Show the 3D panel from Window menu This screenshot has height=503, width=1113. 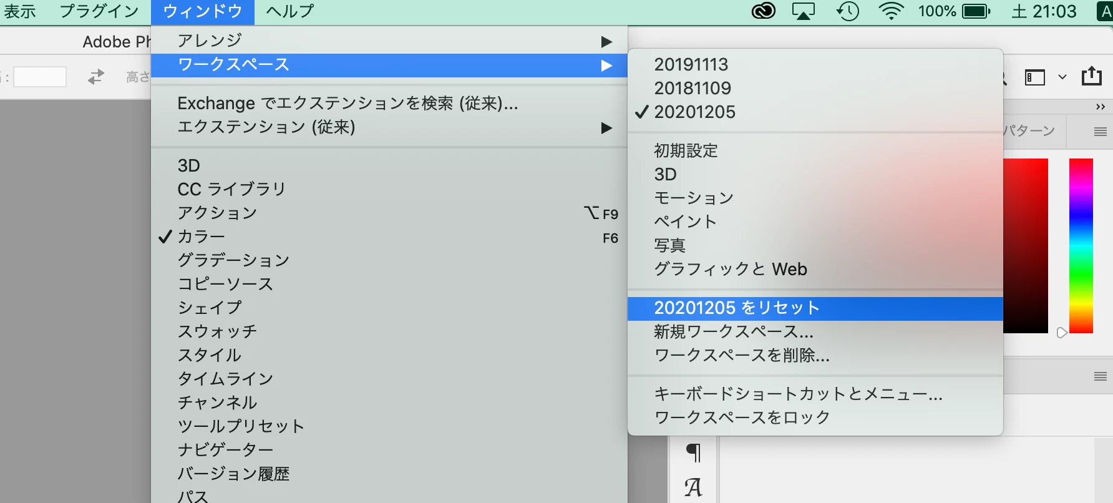(x=389, y=166)
